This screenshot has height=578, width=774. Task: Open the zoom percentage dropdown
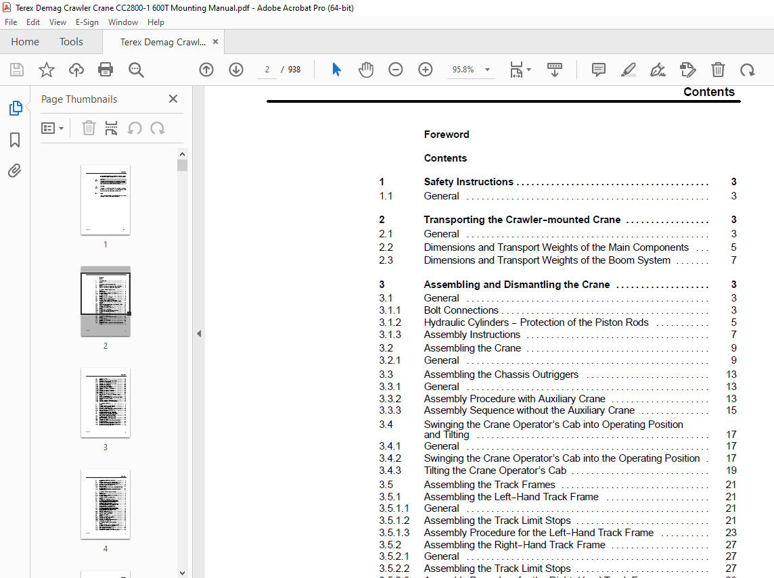point(487,70)
